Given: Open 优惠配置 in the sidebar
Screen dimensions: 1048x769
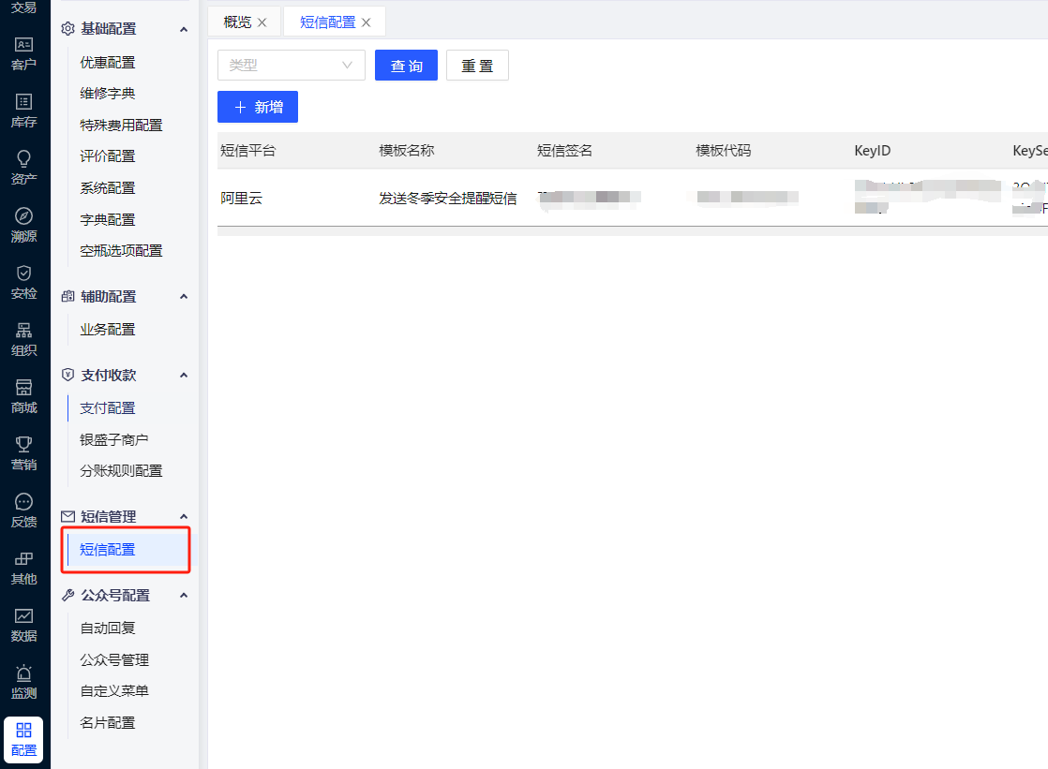Looking at the screenshot, I should tap(108, 62).
